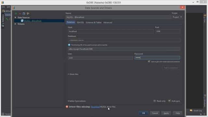Open the go-to-driver wrench icon
The width and height of the screenshot is (208, 117).
(x=28, y=14)
